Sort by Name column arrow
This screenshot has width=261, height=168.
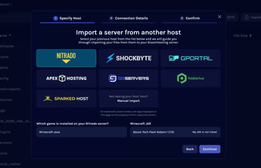[x=10, y=35]
